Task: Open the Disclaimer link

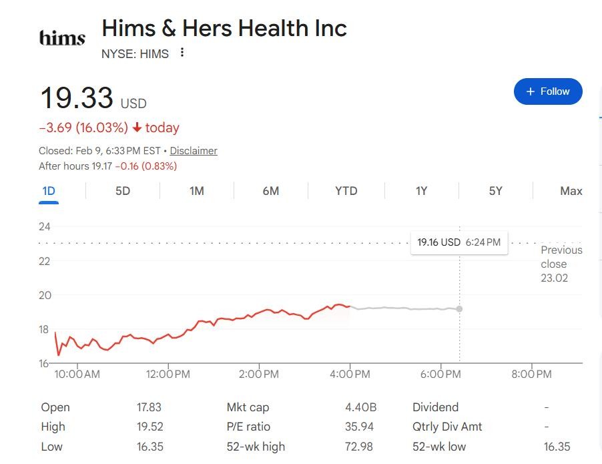Action: click(x=194, y=151)
